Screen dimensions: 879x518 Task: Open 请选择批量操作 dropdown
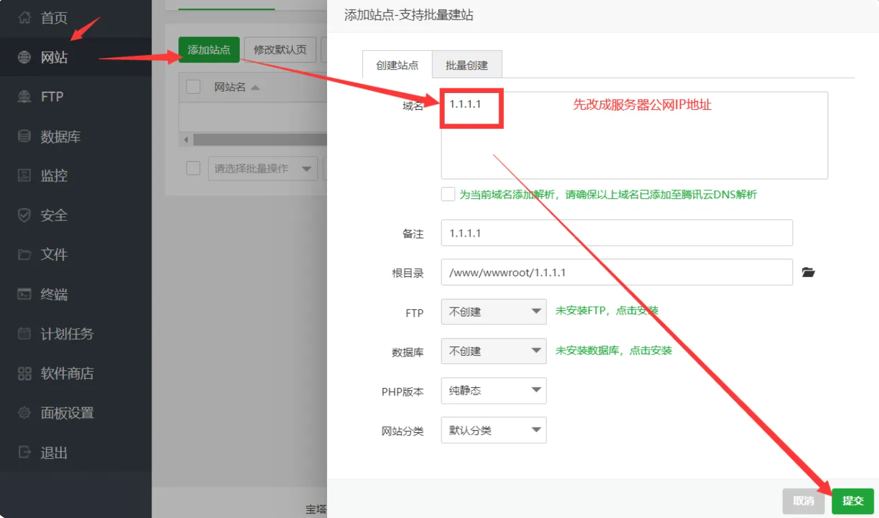point(263,168)
